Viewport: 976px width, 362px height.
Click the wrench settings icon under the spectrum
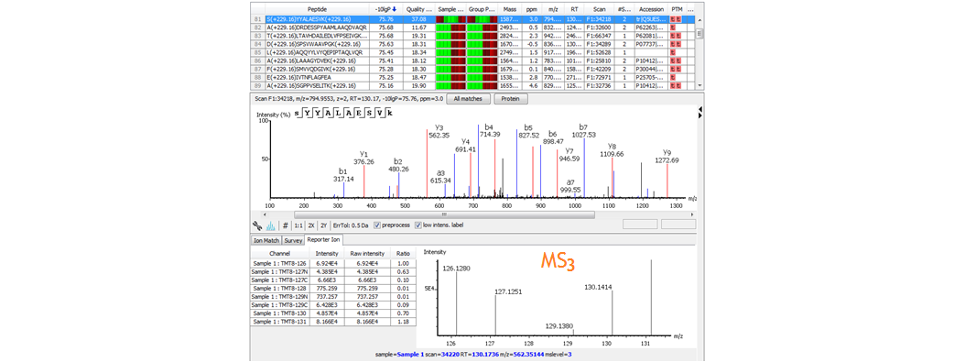pos(256,225)
